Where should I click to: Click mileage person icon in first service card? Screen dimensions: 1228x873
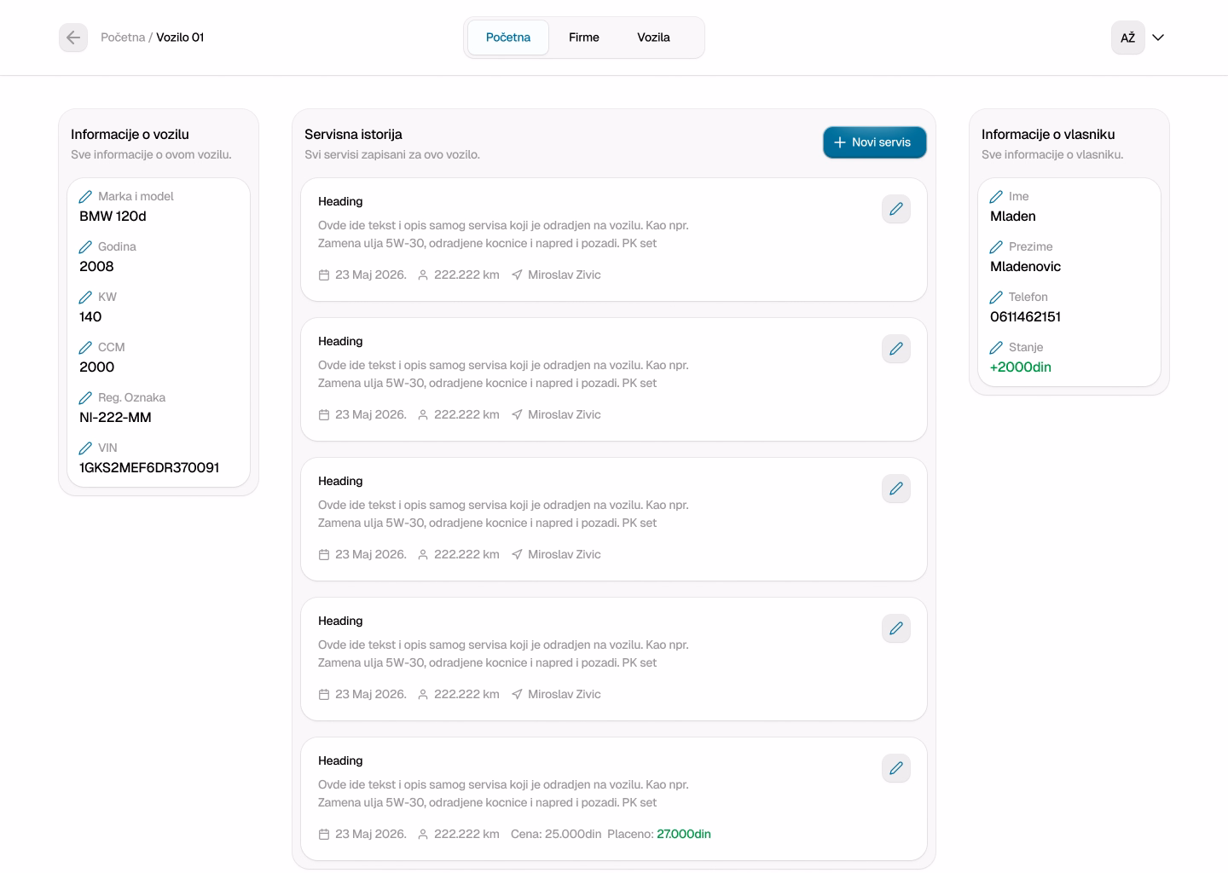coord(423,275)
